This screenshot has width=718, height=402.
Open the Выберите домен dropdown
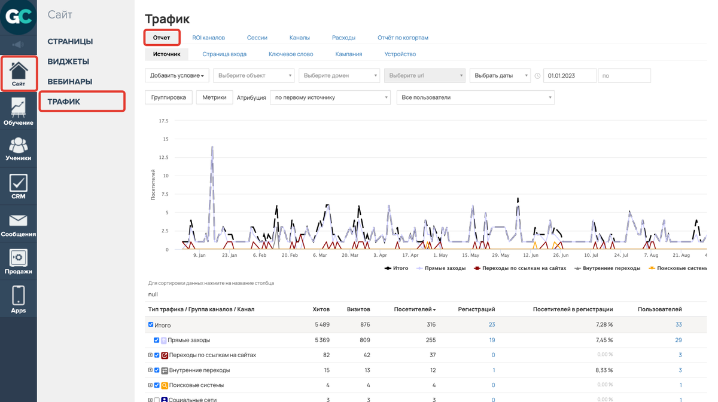(x=339, y=76)
